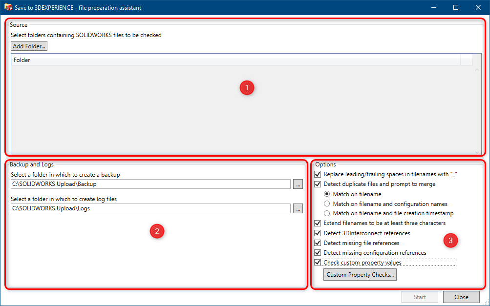Click the folder list scrollbar up arrow
This screenshot has width=490, height=306.
tap(477, 70)
